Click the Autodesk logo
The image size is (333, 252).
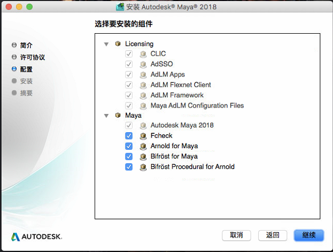pos(36,236)
